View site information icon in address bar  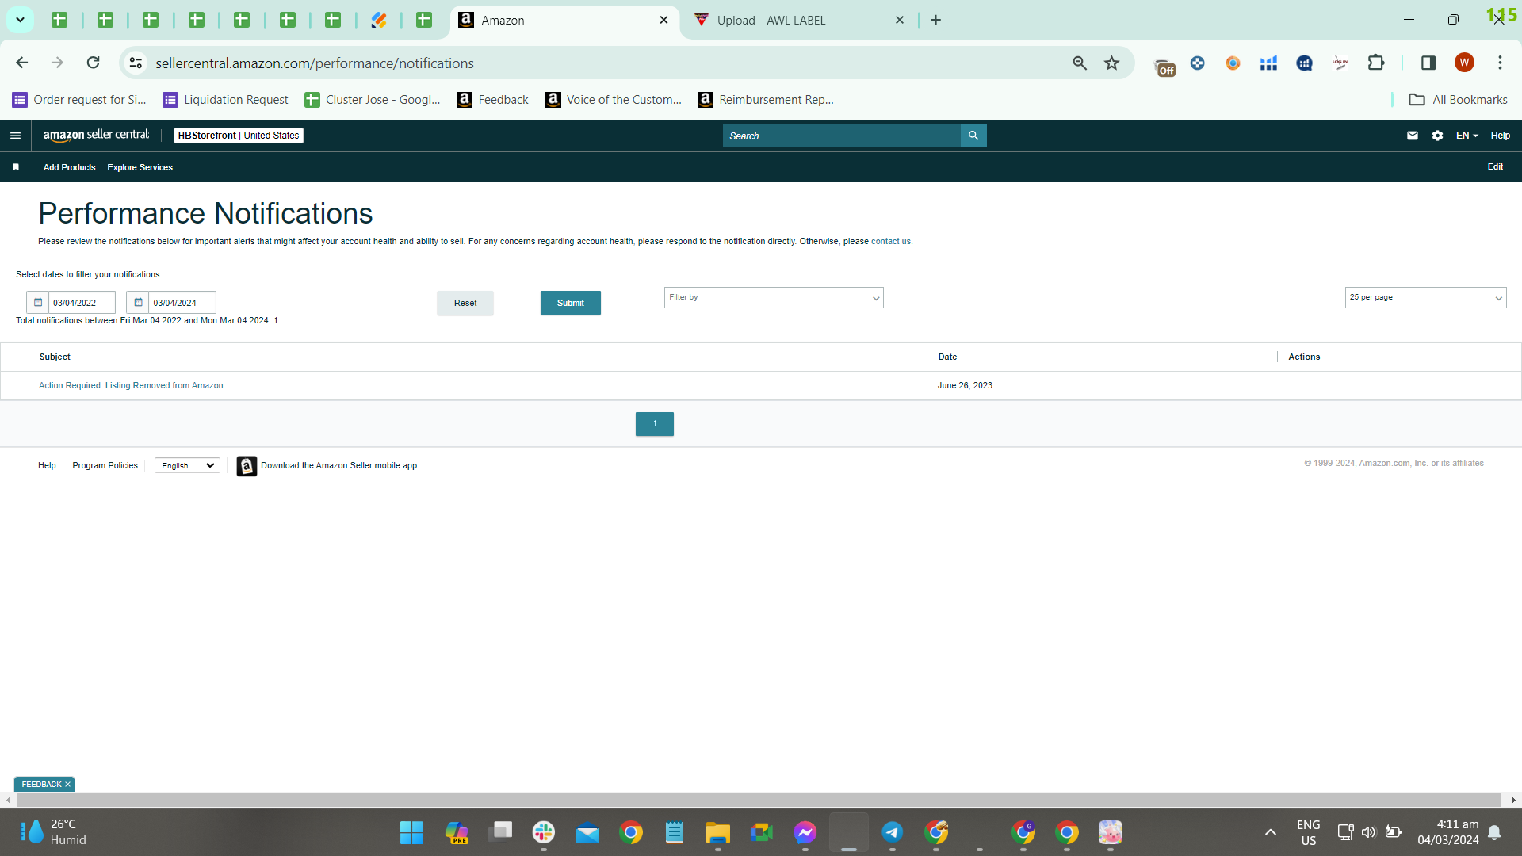(x=136, y=63)
